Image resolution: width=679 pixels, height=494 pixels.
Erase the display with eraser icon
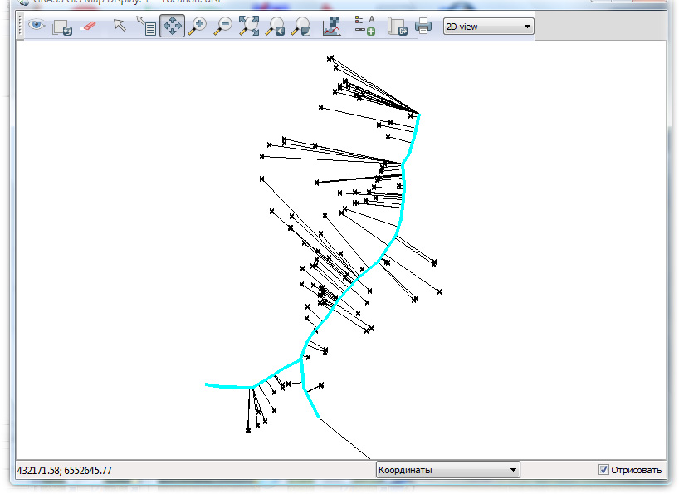click(88, 26)
